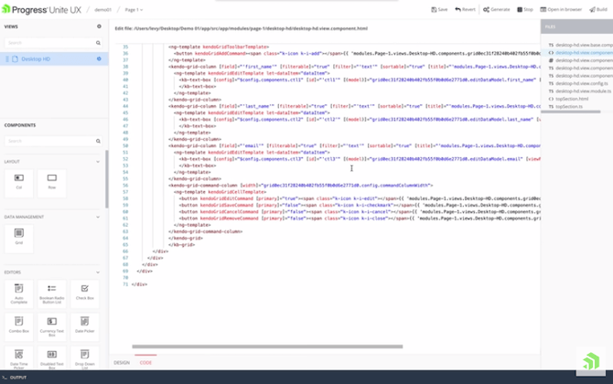Pick the Row layout component
This screenshot has width=613, height=384.
[52, 183]
